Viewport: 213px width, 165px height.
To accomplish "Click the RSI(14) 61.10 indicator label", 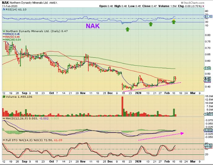I will (x=16, y=10).
